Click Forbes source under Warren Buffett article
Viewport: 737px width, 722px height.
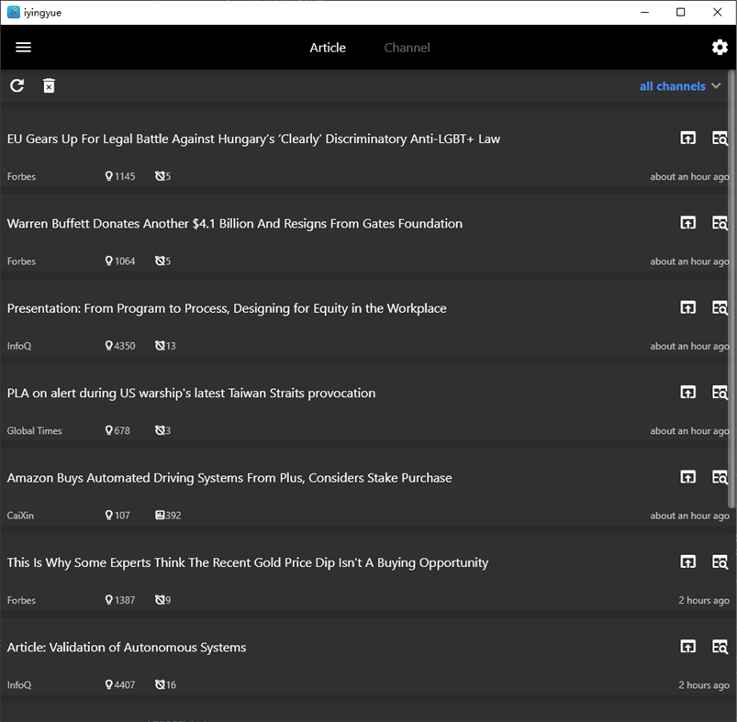click(21, 261)
